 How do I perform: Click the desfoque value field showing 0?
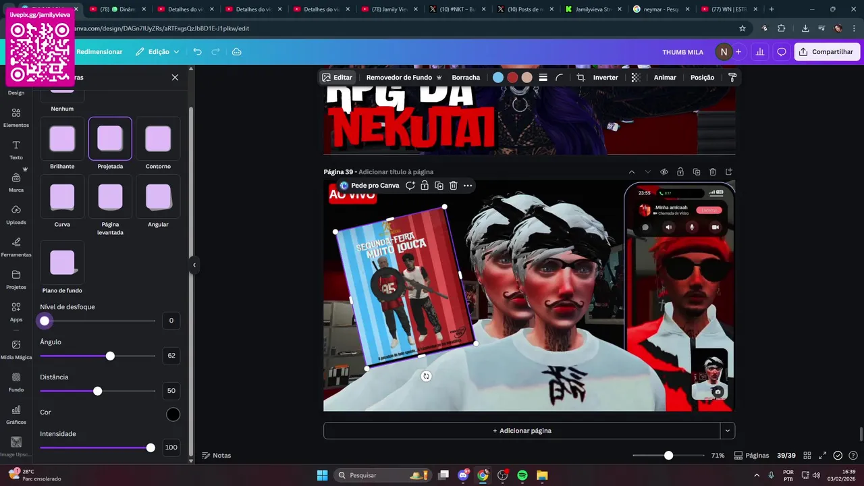click(x=171, y=321)
